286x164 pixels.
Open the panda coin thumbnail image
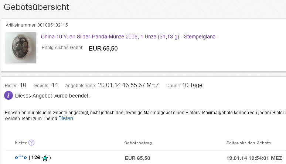coord(20,47)
